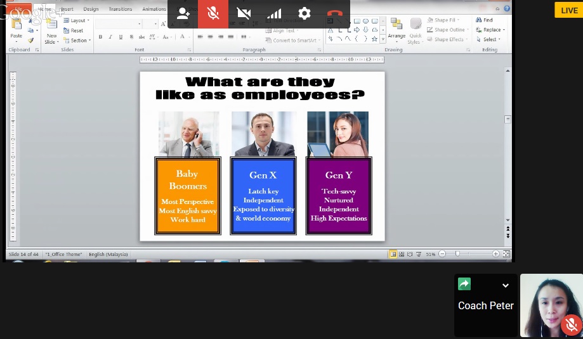Open Hangout settings gear

[x=304, y=14]
